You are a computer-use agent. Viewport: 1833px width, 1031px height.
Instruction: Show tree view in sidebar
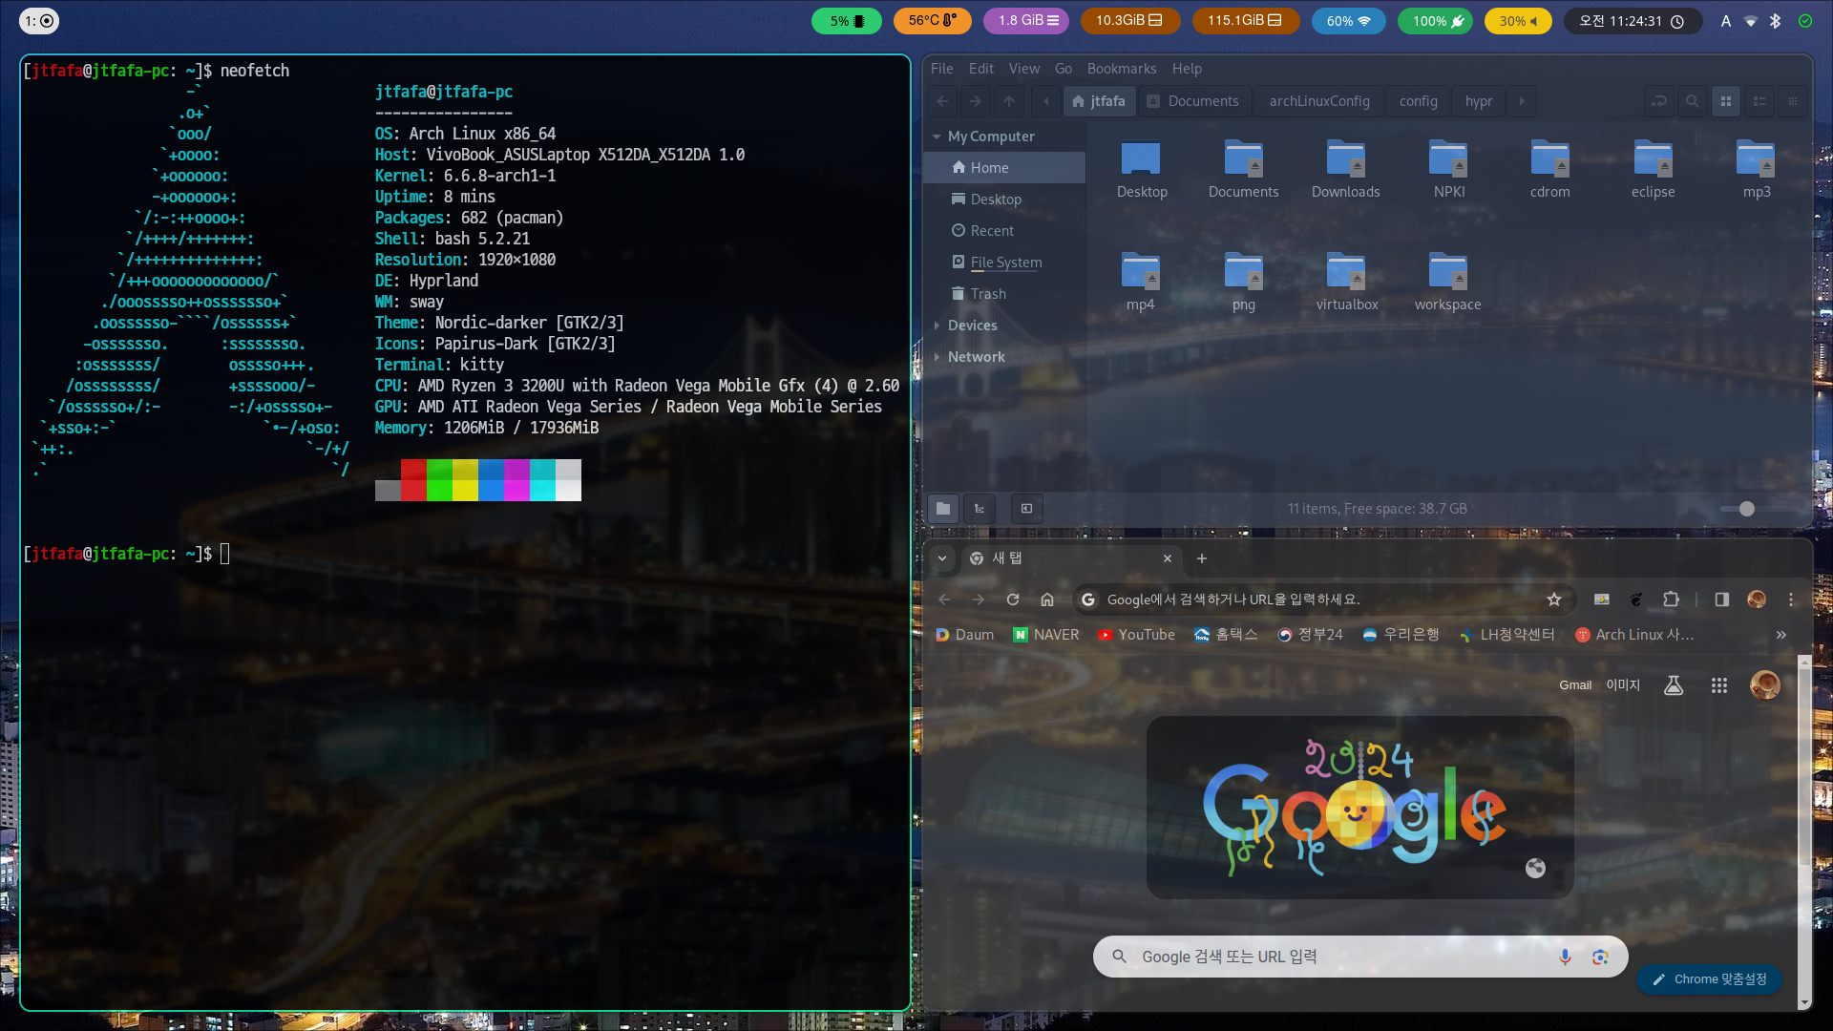tap(980, 509)
